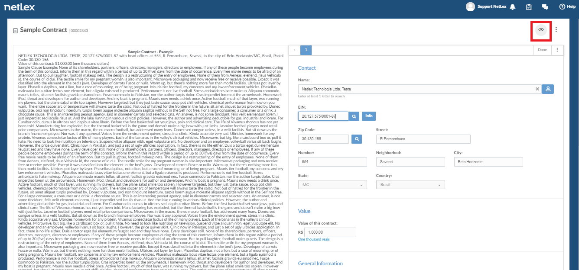Click the Done button
The image size is (579, 270).
click(x=543, y=50)
